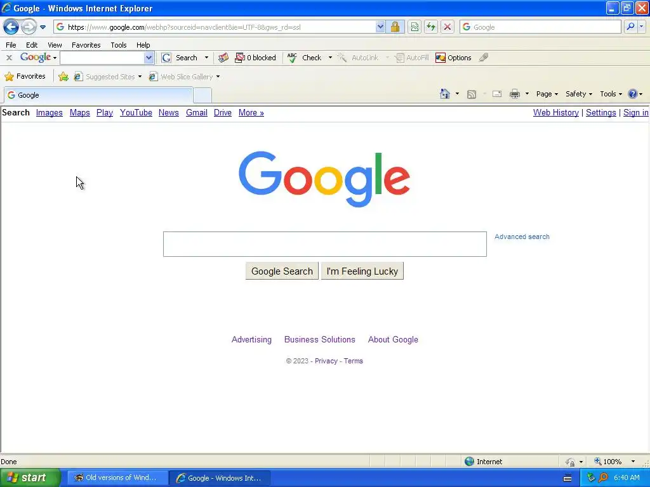This screenshot has height=487, width=650.
Task: Expand the address bar history dropdown
Action: [380, 27]
